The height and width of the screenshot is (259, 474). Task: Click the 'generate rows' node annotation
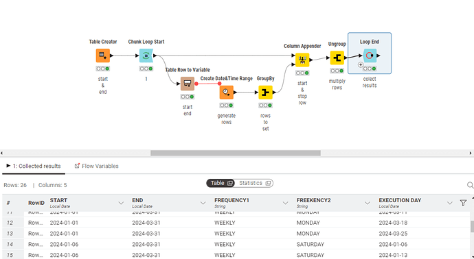[227, 119]
